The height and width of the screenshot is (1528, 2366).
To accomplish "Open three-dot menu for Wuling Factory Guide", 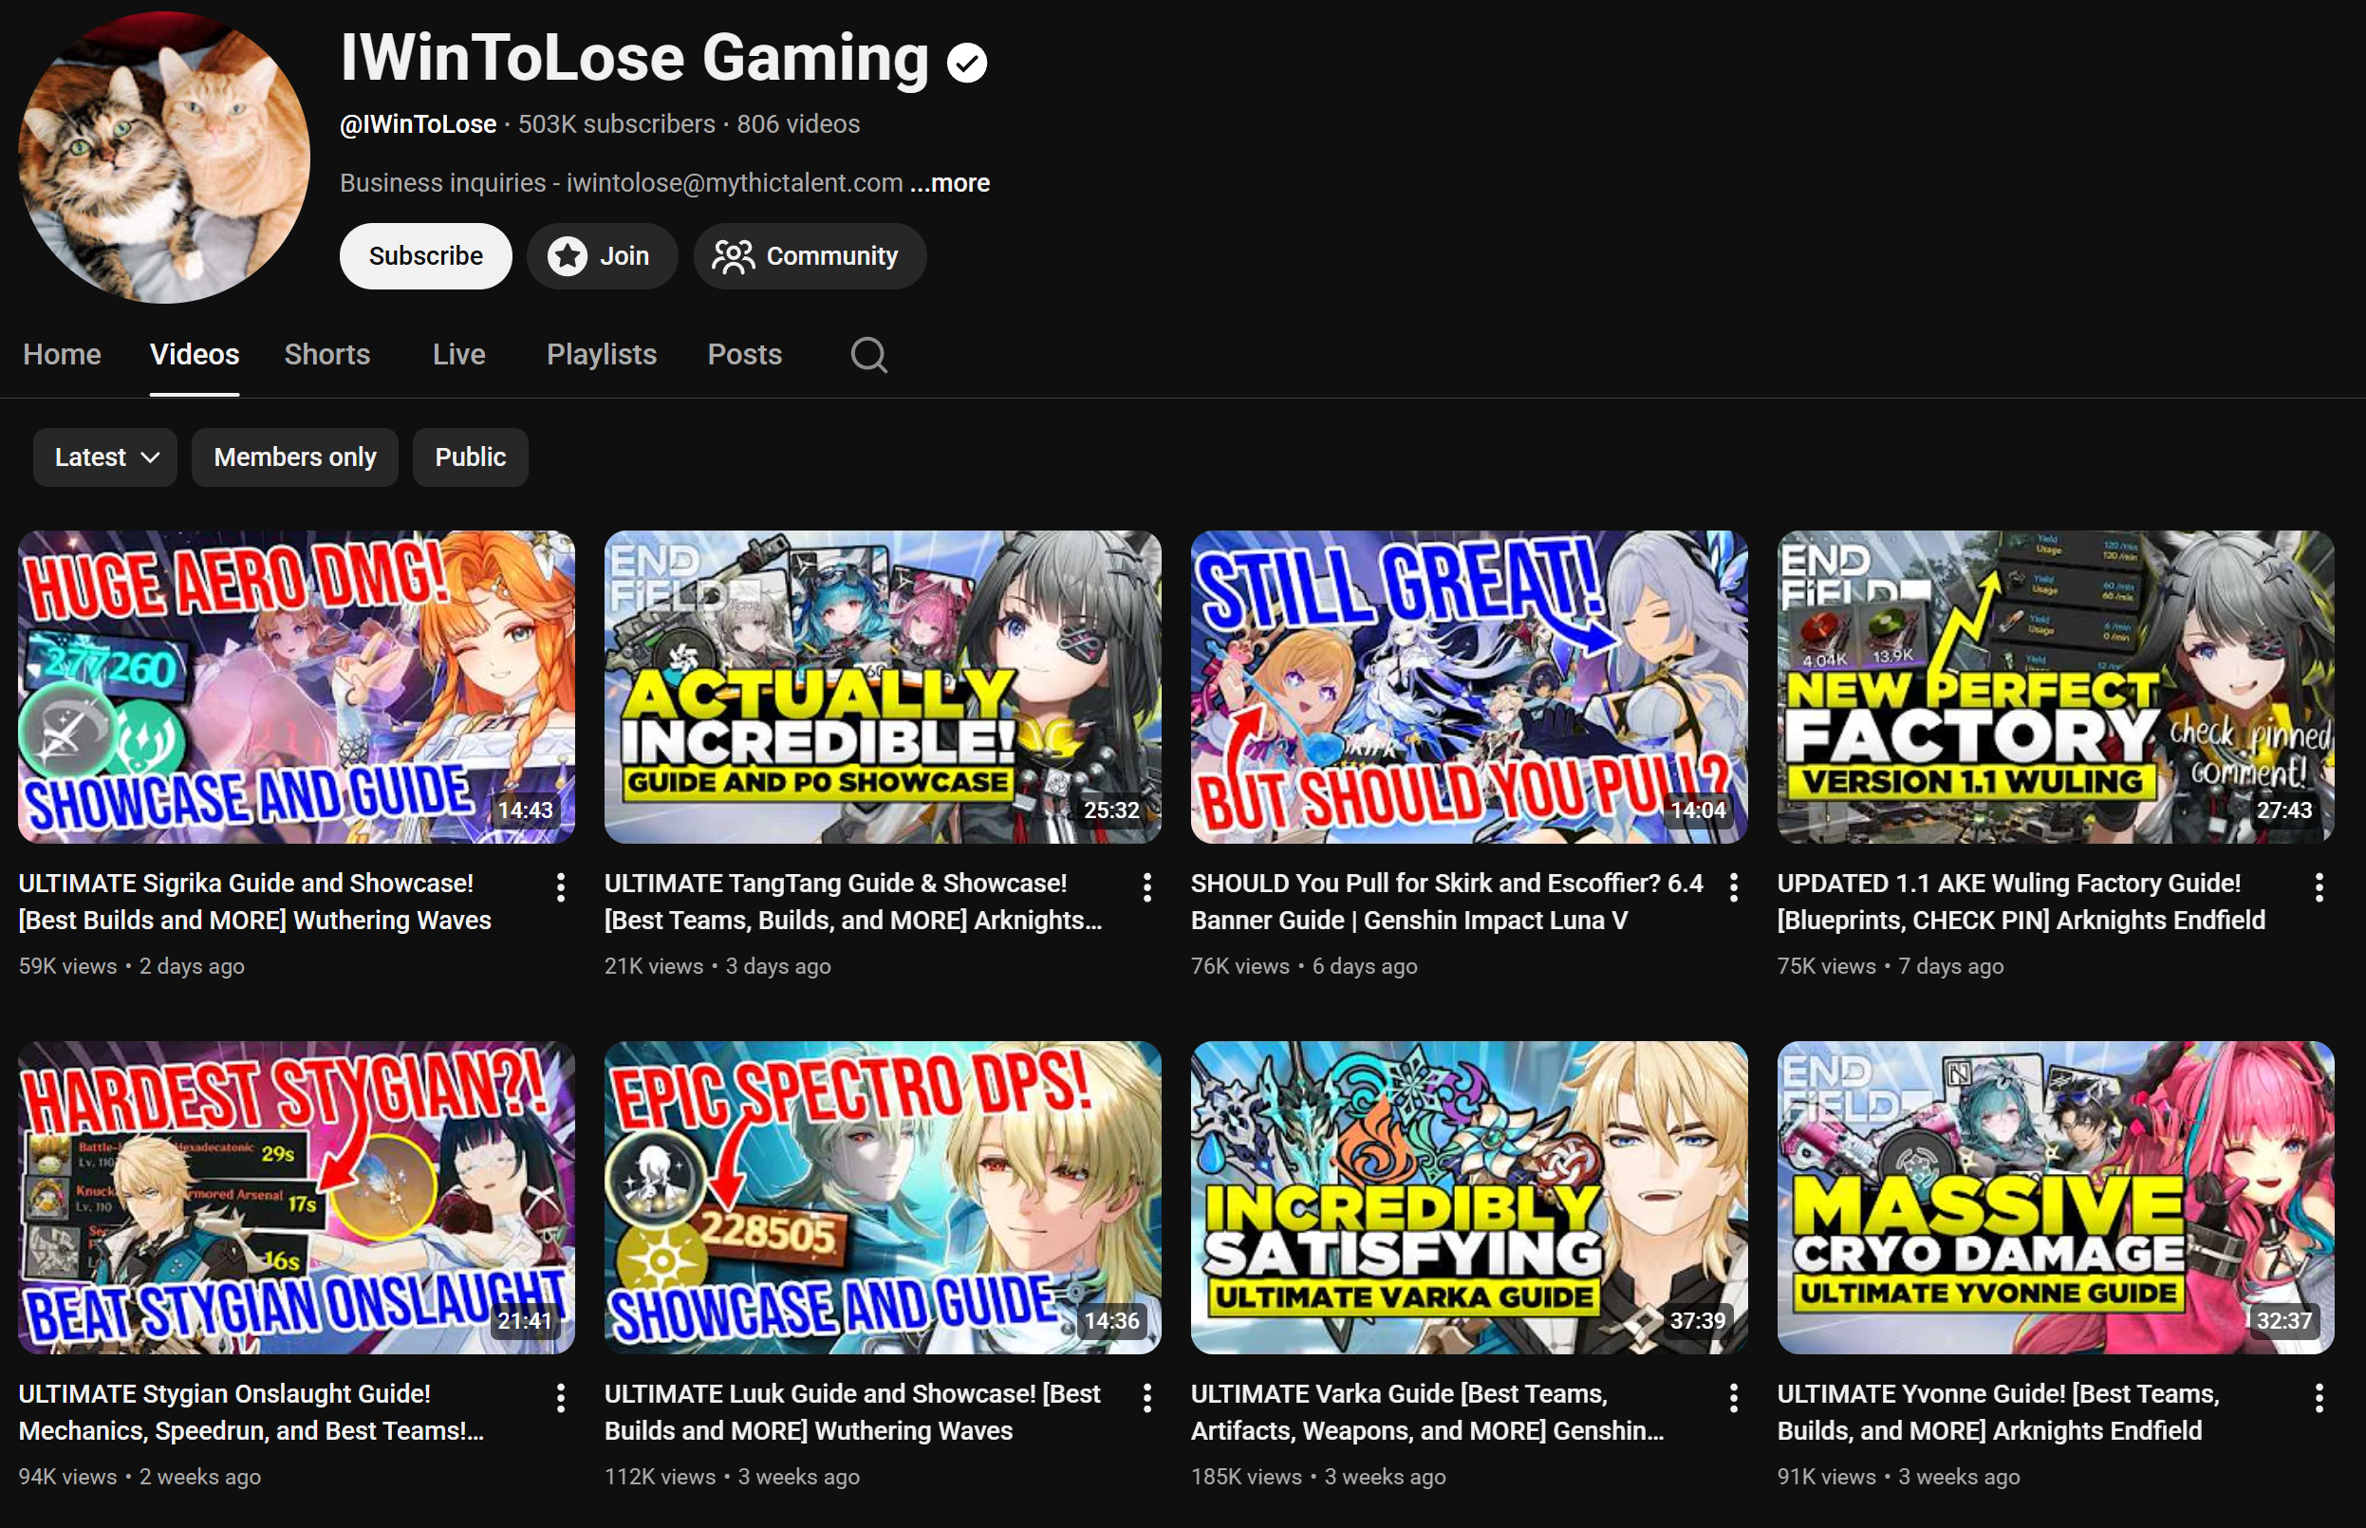I will (2319, 887).
